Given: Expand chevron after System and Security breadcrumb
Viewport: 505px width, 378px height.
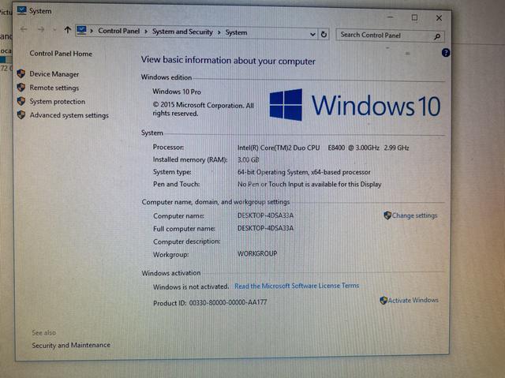Looking at the screenshot, I should point(219,32).
